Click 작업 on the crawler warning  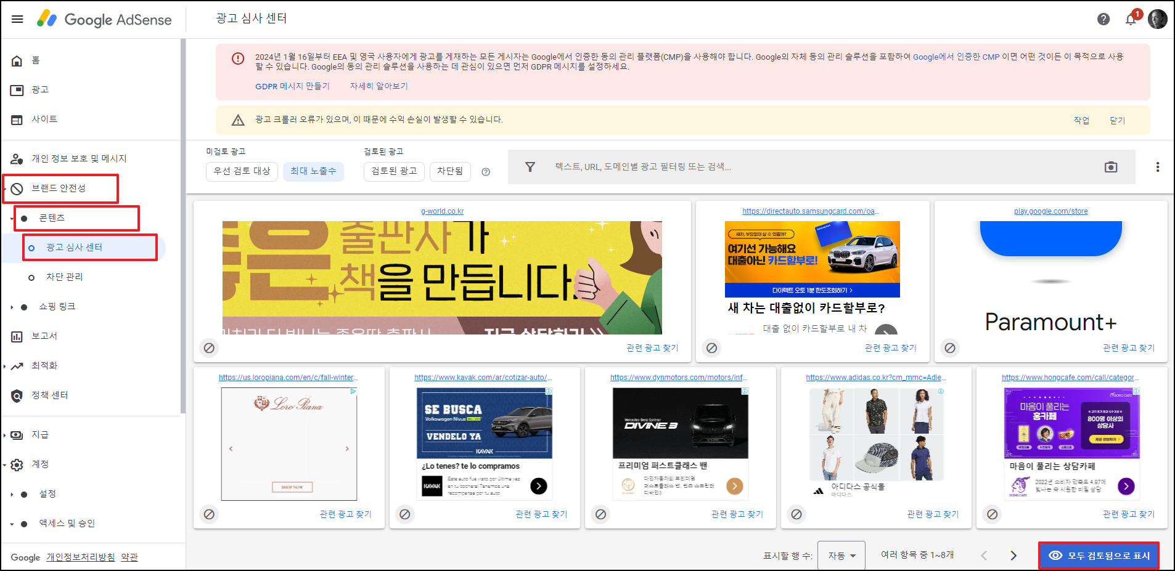(1081, 120)
